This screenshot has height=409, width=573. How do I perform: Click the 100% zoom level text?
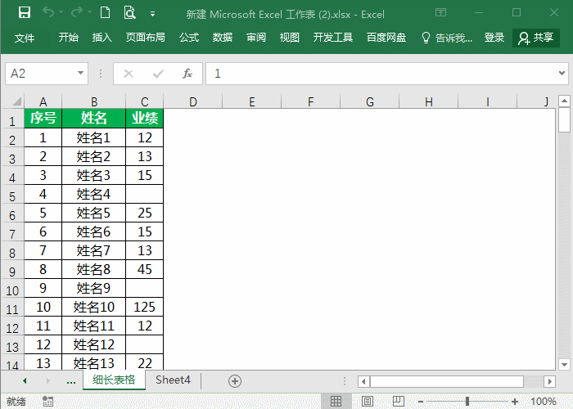(x=544, y=402)
